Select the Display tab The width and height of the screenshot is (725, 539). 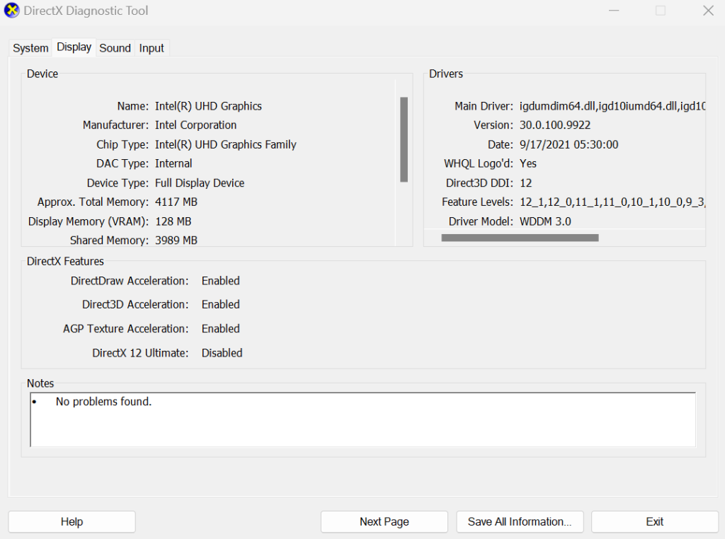[74, 47]
